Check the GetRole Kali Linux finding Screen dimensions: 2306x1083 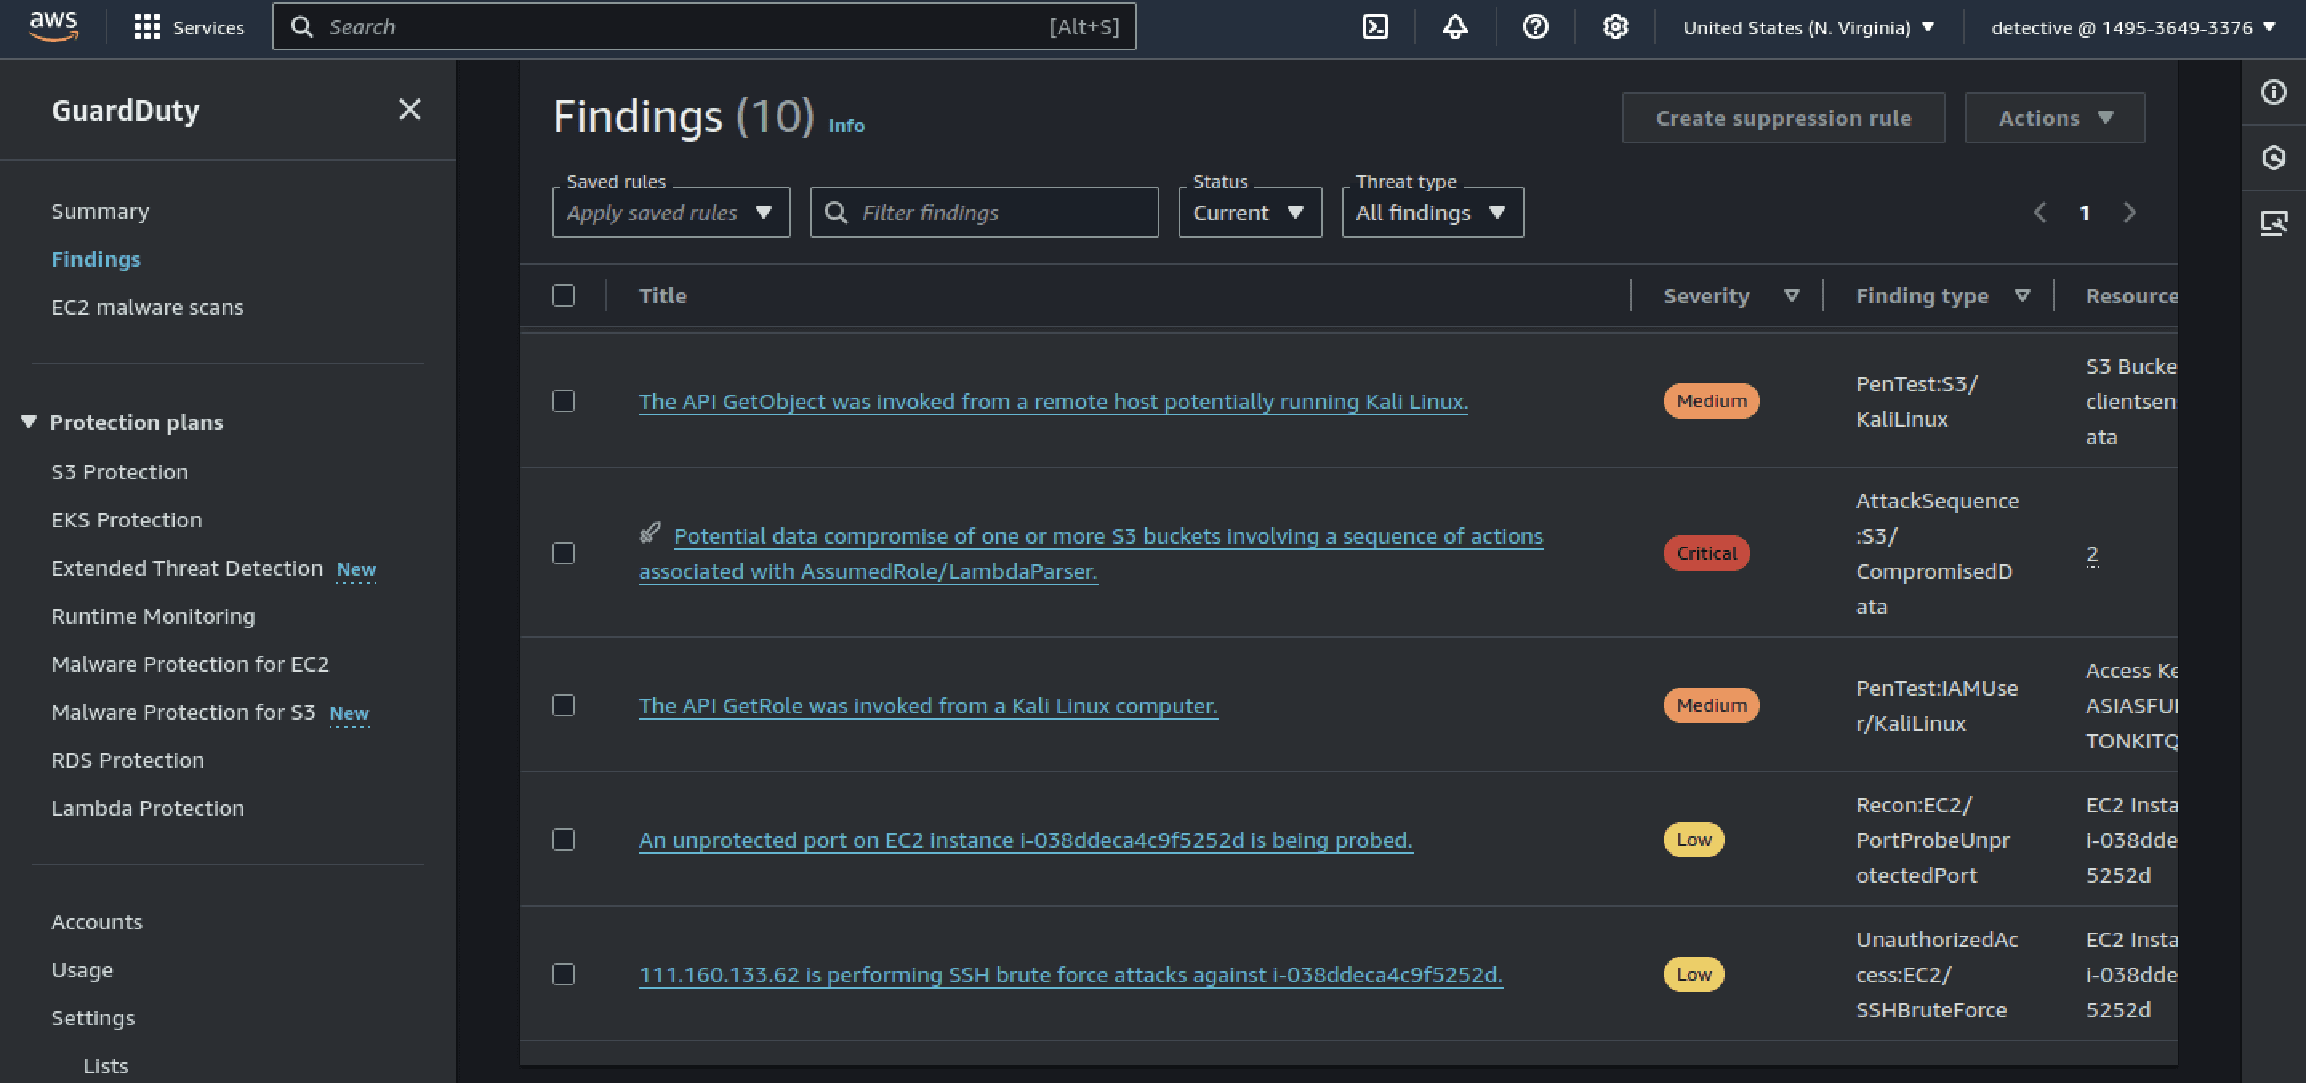pos(563,705)
